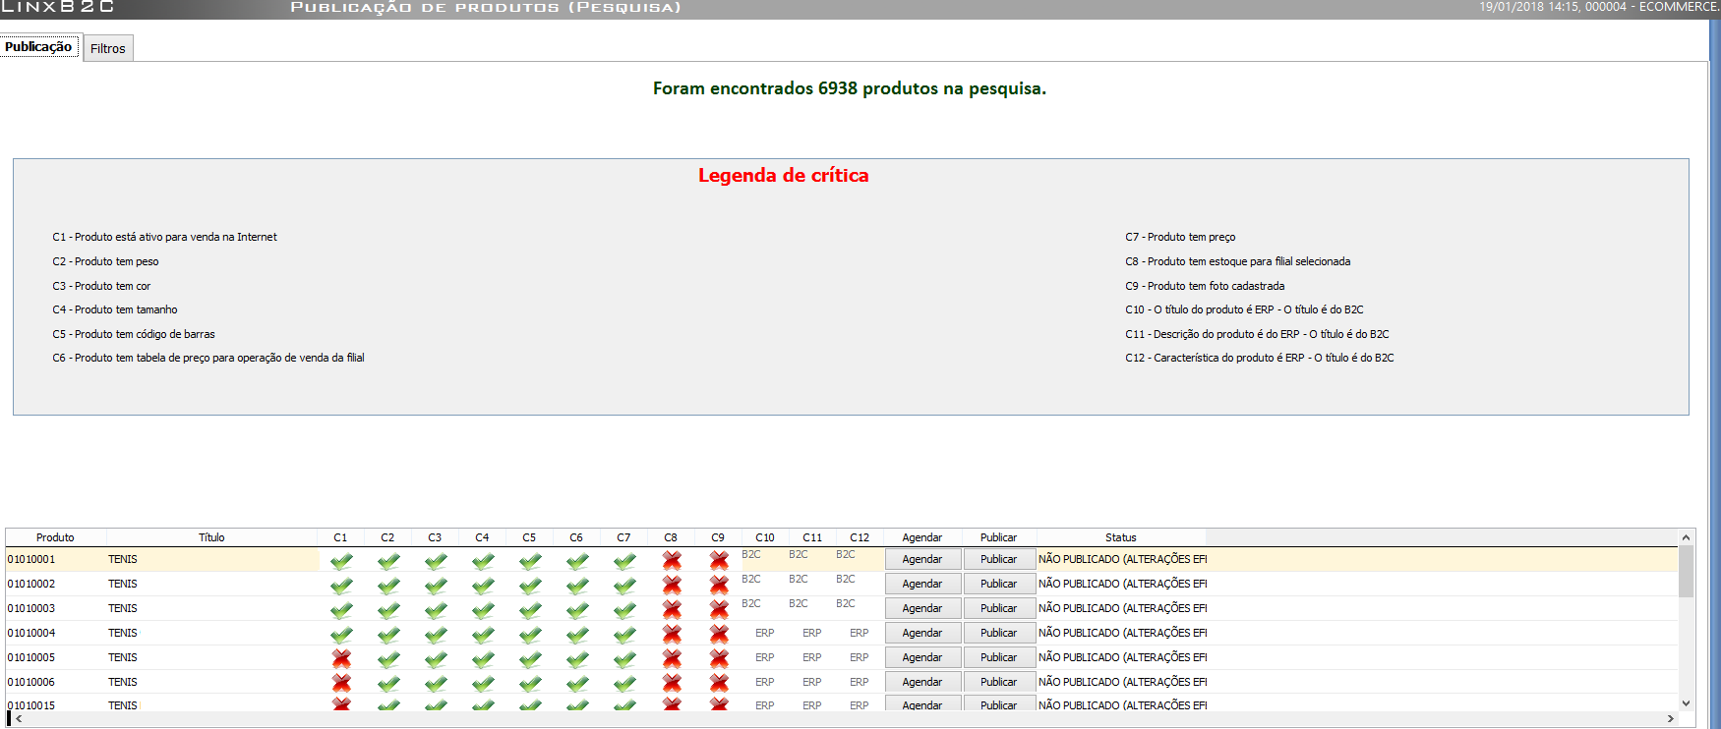Click the C4 check mark in row 01010004
The height and width of the screenshot is (729, 1721).
[483, 635]
